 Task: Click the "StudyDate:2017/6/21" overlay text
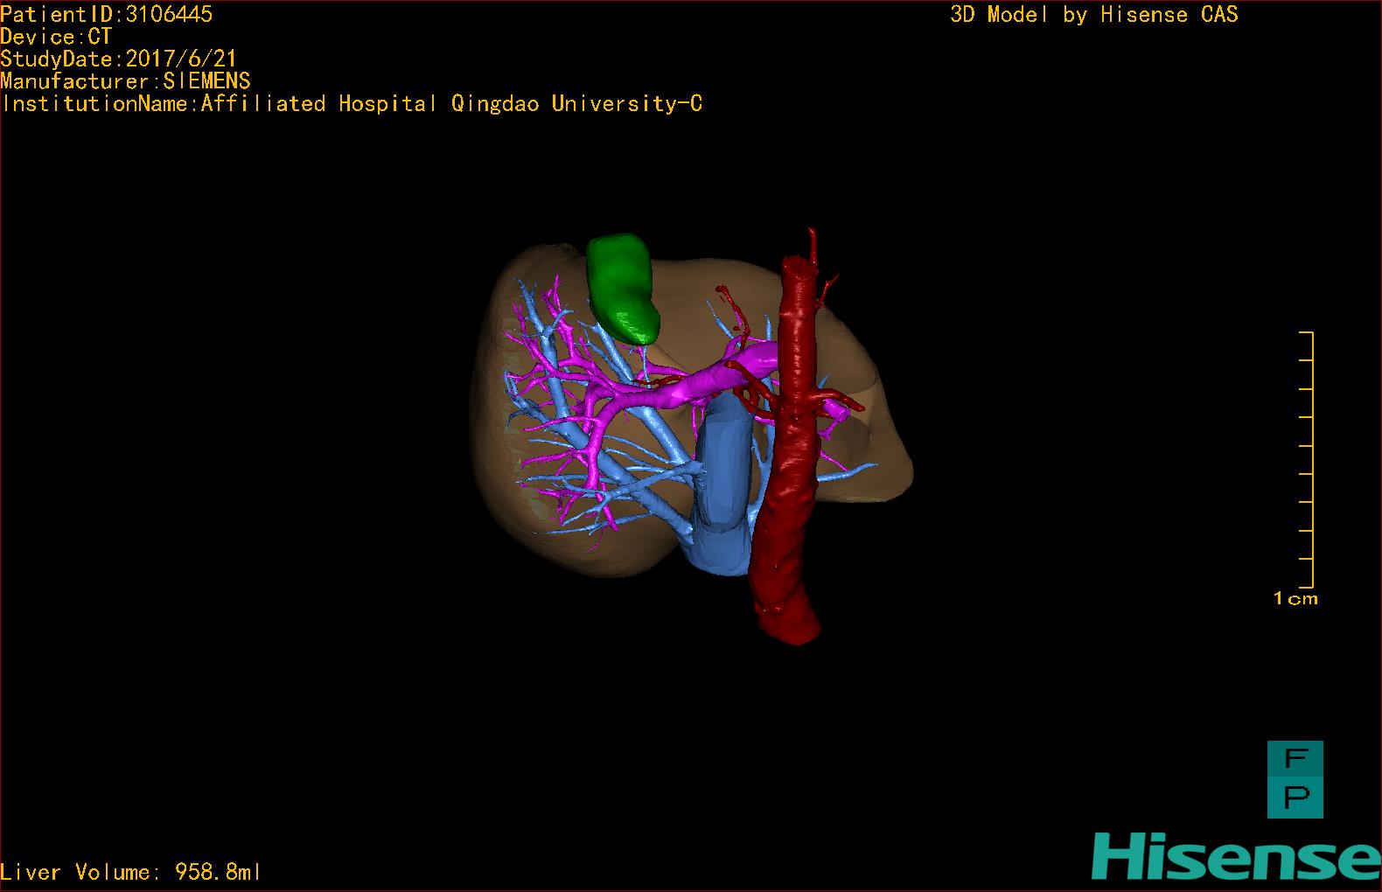(x=119, y=59)
